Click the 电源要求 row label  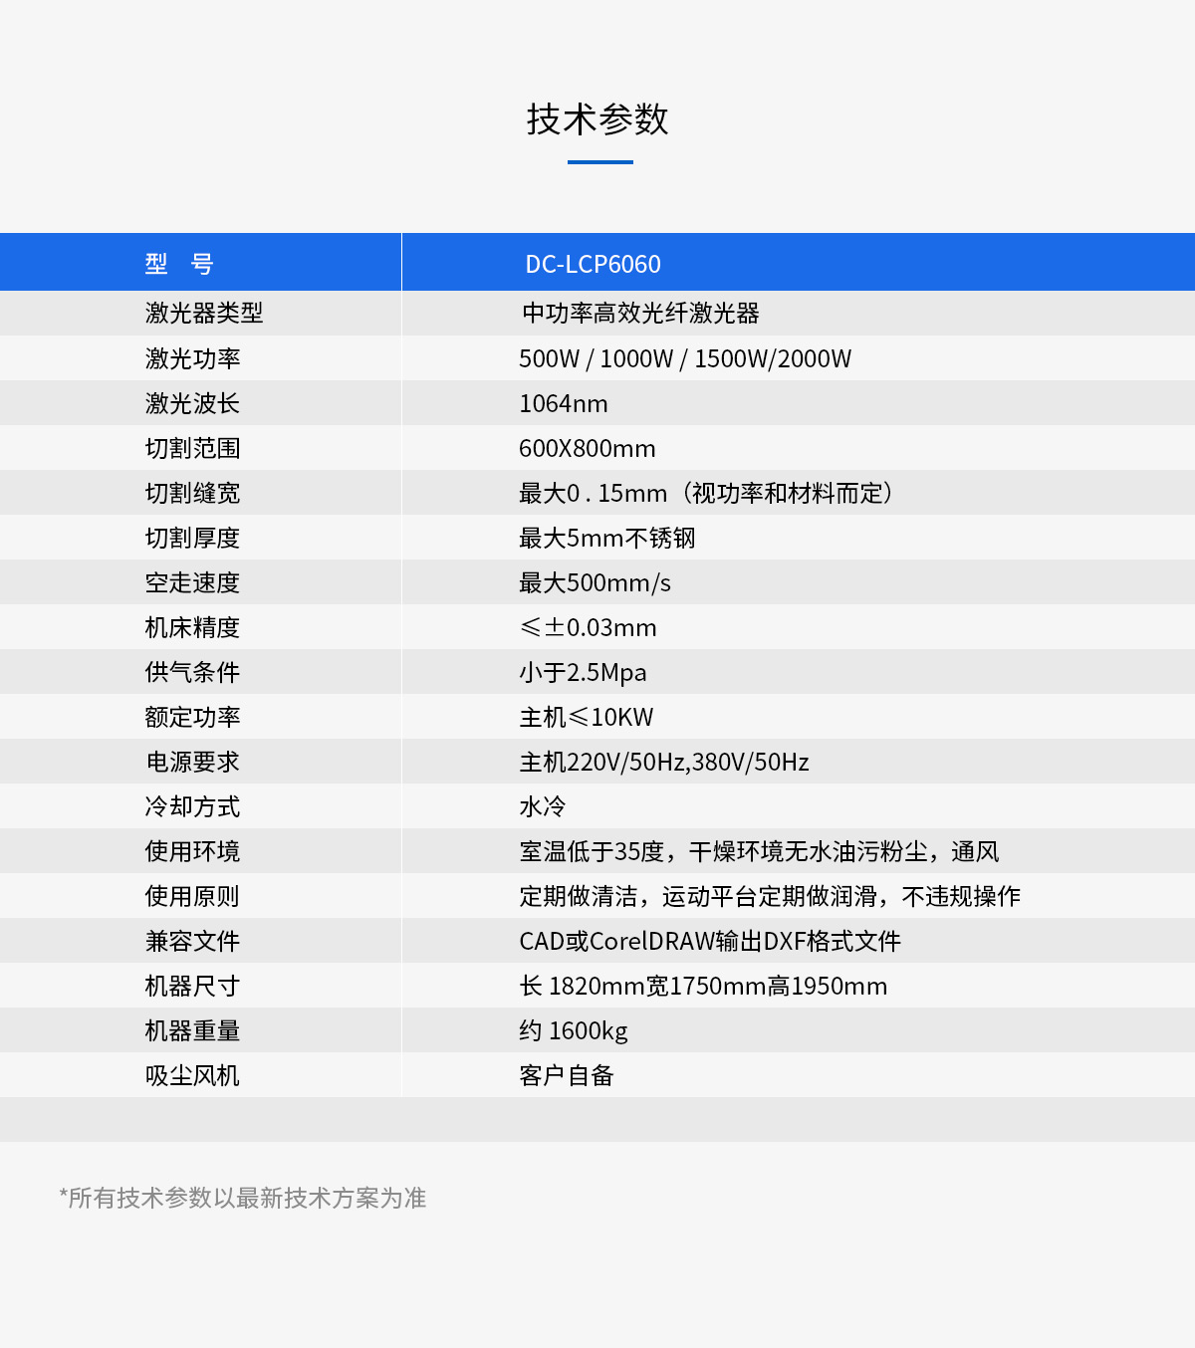tap(192, 762)
